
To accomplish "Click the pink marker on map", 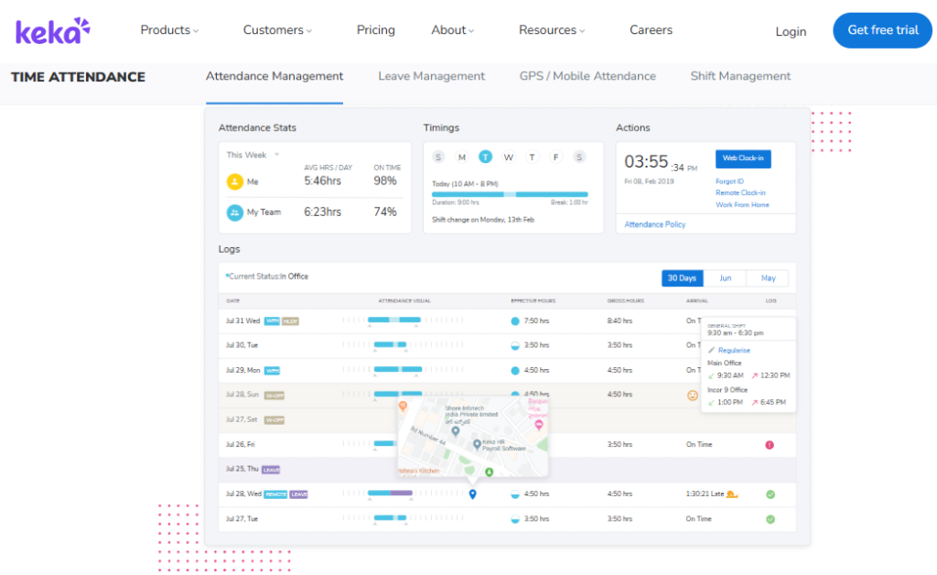I will (x=538, y=424).
